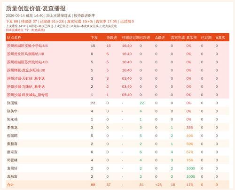This screenshot has width=235, height=190.
Task: Click the name 张美华
Action: coord(12,111)
